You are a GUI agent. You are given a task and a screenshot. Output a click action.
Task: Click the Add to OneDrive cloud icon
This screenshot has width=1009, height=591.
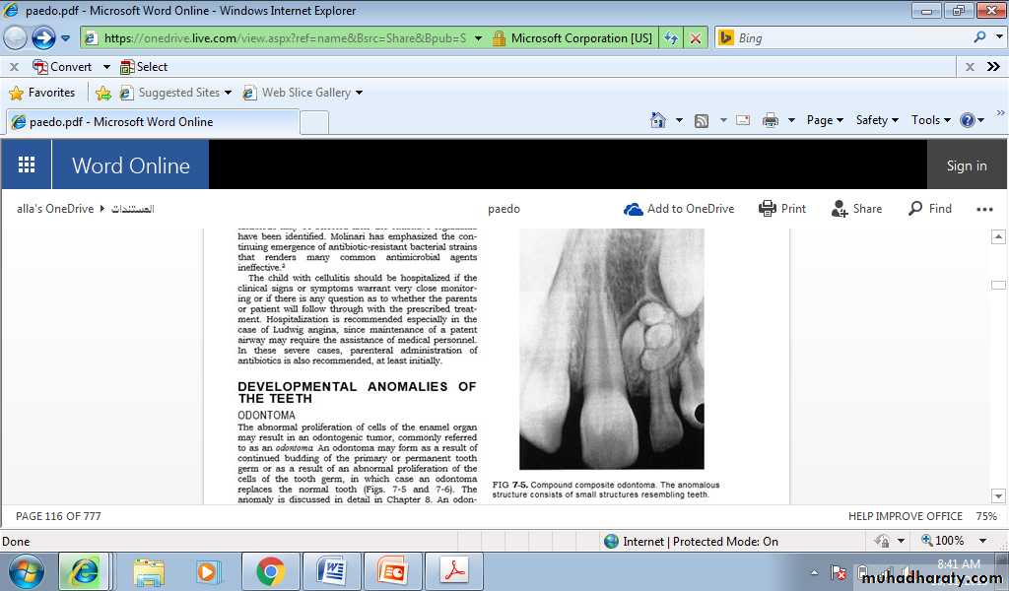pyautogui.click(x=634, y=209)
